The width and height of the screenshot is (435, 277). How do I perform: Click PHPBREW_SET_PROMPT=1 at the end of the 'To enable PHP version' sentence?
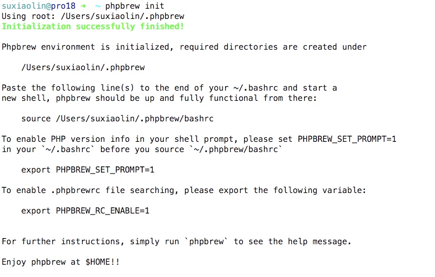click(347, 139)
